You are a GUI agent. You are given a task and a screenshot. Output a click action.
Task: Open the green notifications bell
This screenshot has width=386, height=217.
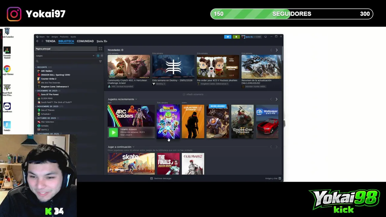[236, 37]
